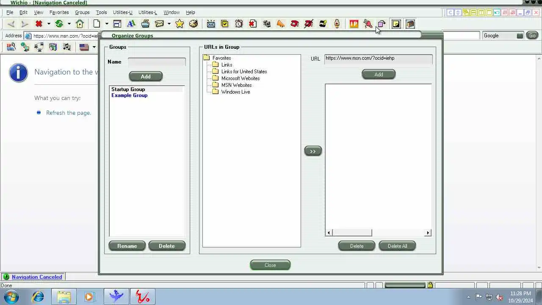Click the blue envelope with antenna icon
This screenshot has height=305, width=542.
click(x=211, y=24)
